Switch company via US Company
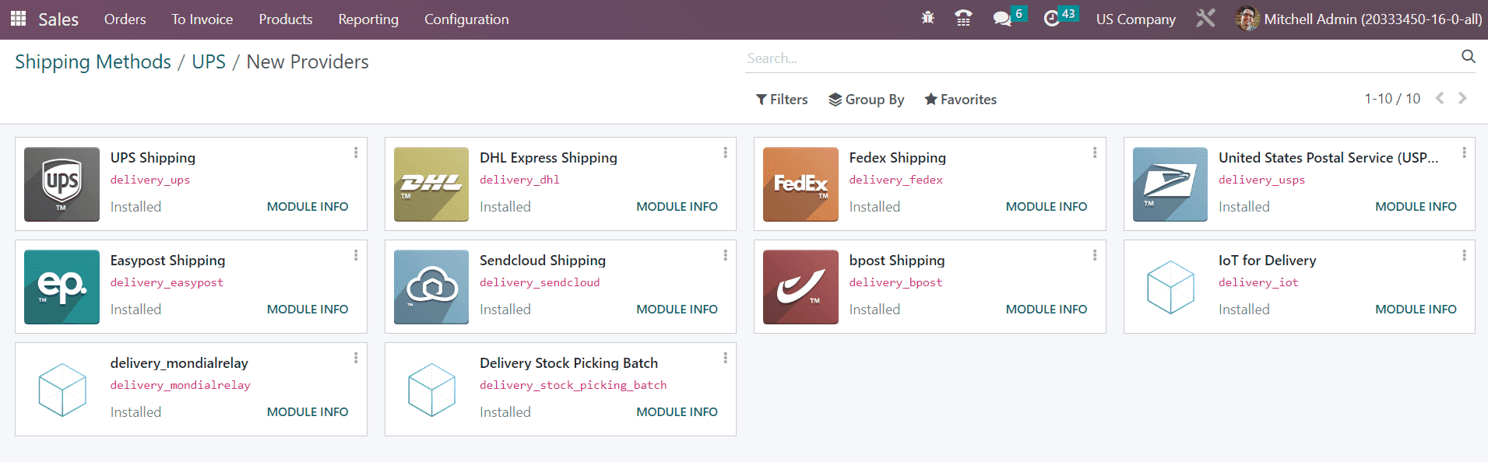The height and width of the screenshot is (462, 1488). coord(1135,19)
